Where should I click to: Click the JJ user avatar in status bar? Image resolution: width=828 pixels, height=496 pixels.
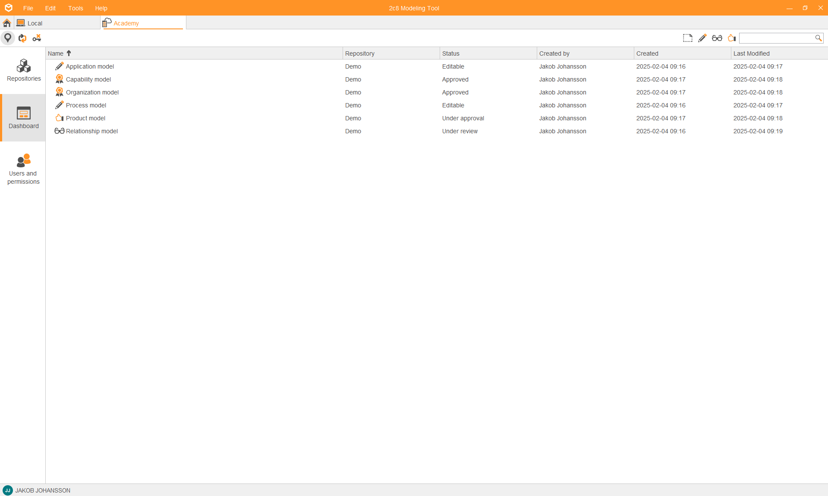click(8, 490)
